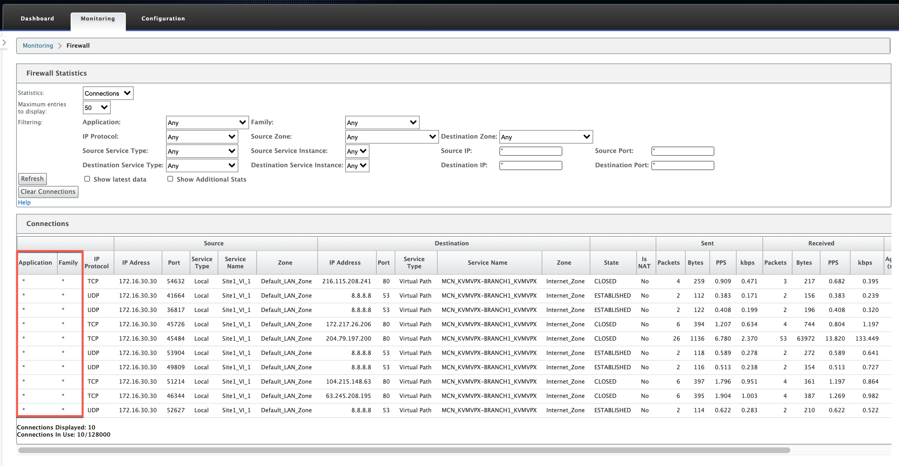Click source port 36817 cell
This screenshot has width=899, height=466.
click(x=176, y=310)
